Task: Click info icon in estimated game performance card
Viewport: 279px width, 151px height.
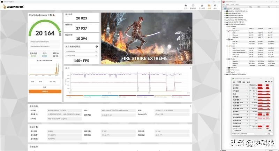Action: coord(97,47)
